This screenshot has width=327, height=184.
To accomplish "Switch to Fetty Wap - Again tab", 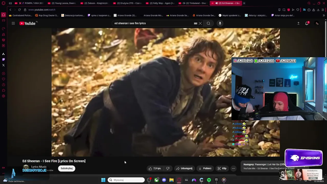I will [x=160, y=3].
